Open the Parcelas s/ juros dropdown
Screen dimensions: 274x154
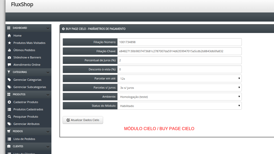[179, 88]
